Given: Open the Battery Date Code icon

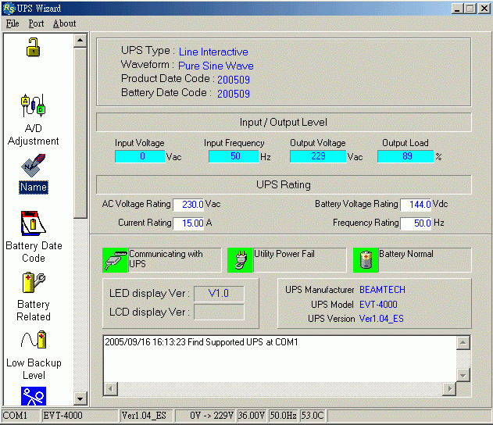Looking at the screenshot, I should pos(34,223).
